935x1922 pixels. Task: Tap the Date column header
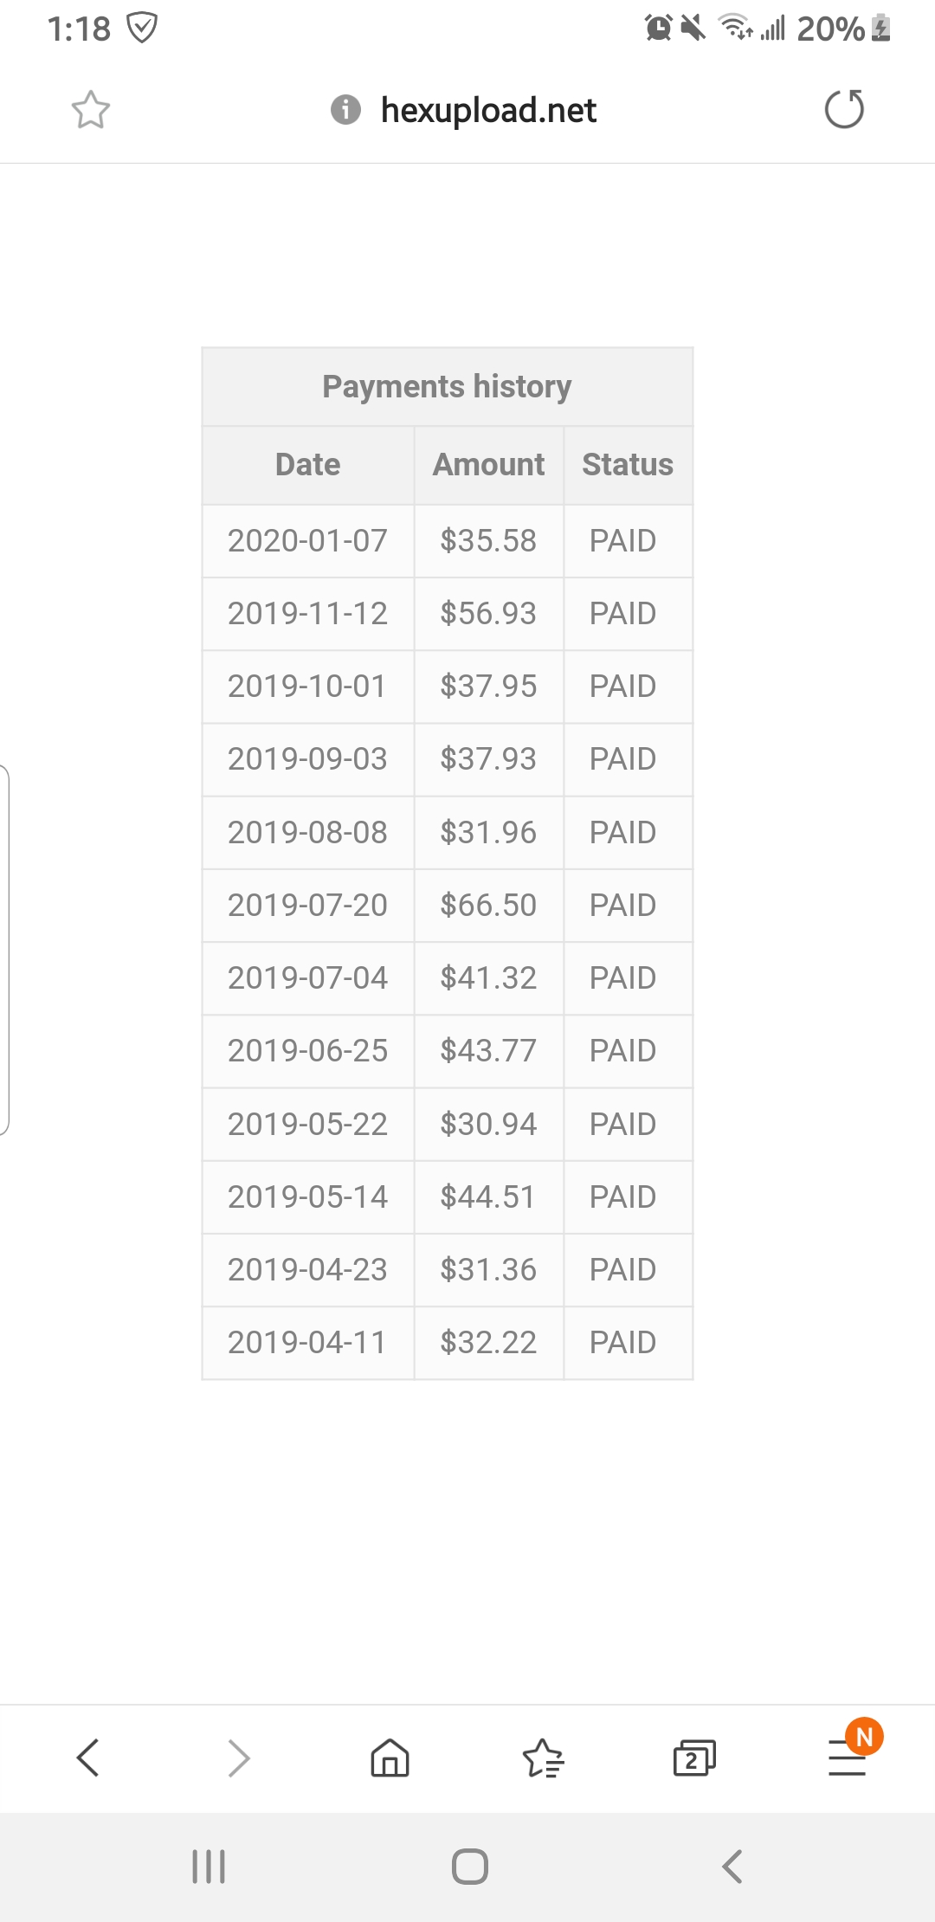pos(307,465)
